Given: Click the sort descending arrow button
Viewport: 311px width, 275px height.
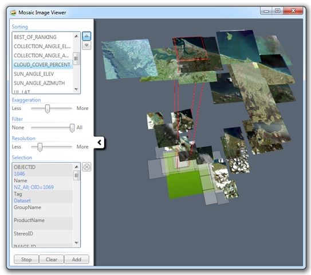Looking at the screenshot, I should 86,45.
